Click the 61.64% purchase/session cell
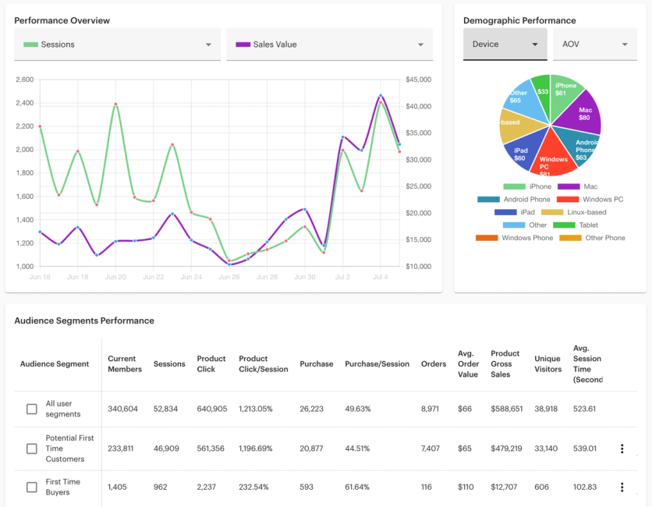Viewport: 652px width, 507px height. 357,487
